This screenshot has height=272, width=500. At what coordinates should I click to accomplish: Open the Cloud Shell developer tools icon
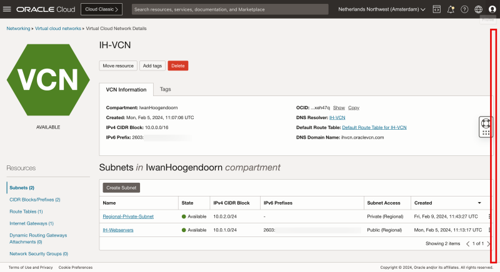(436, 9)
